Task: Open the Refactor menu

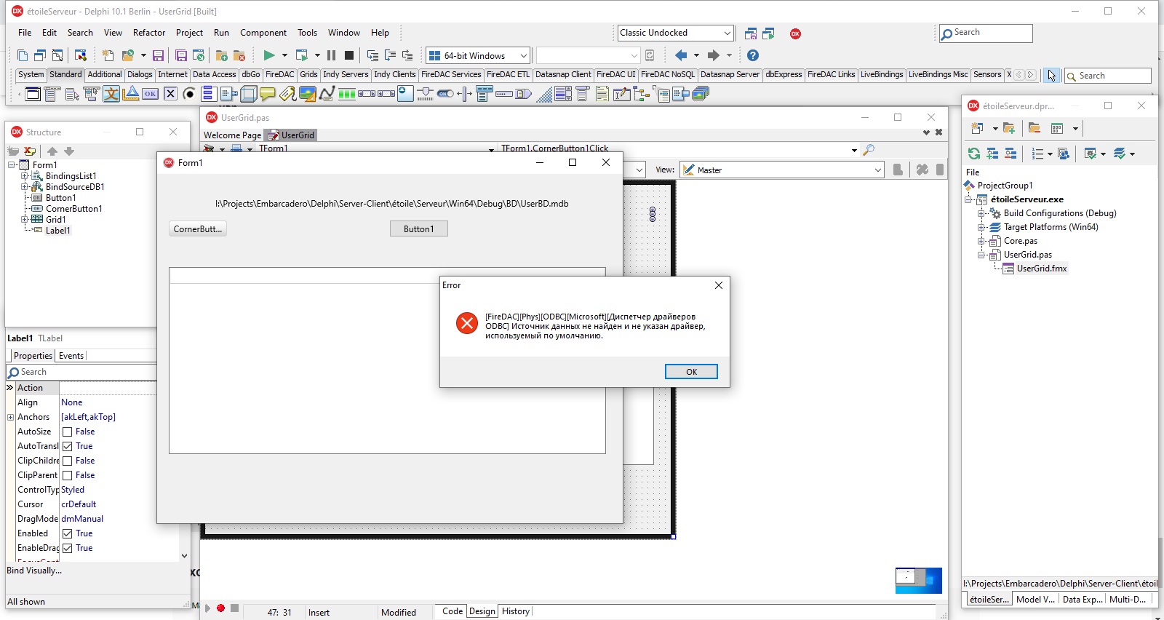Action: pyautogui.click(x=149, y=33)
